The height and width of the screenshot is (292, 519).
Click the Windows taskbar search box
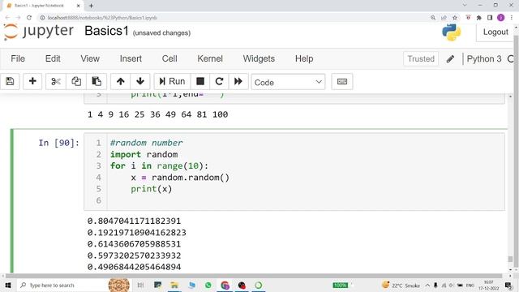pos(63,285)
